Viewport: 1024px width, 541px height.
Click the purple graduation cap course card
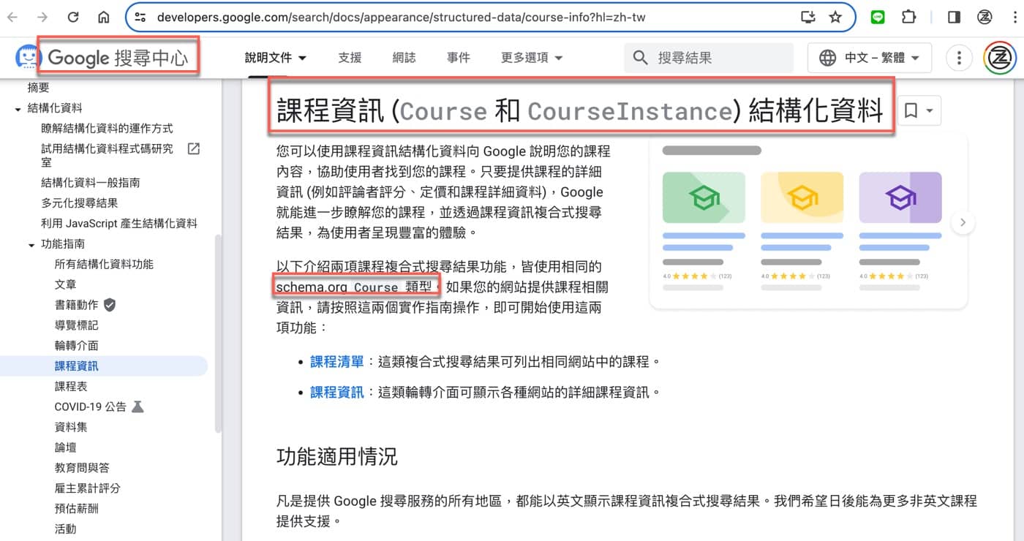[x=900, y=197]
